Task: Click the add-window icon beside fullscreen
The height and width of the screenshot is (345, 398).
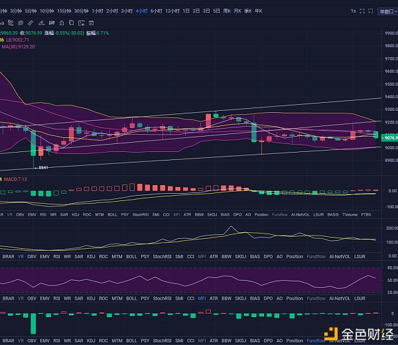Action: pyautogui.click(x=371, y=11)
